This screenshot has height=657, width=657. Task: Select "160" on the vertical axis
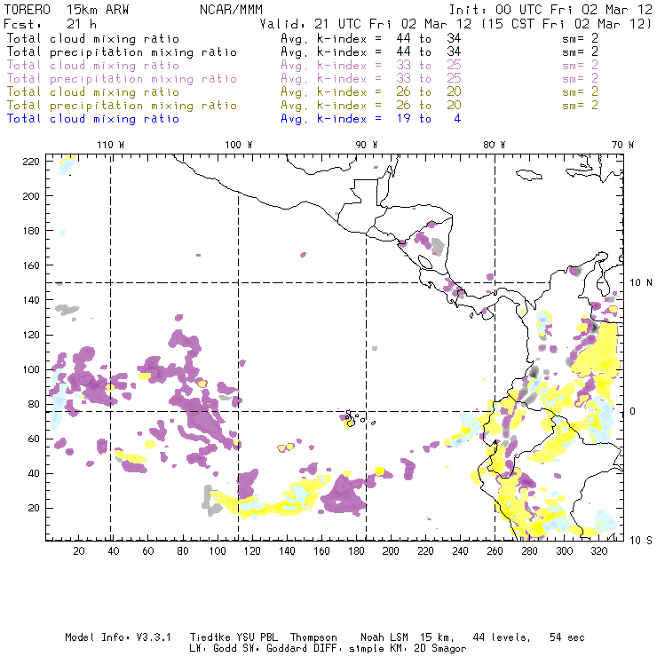tap(31, 265)
